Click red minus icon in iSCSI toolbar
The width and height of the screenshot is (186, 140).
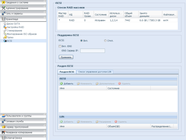pos(119,84)
